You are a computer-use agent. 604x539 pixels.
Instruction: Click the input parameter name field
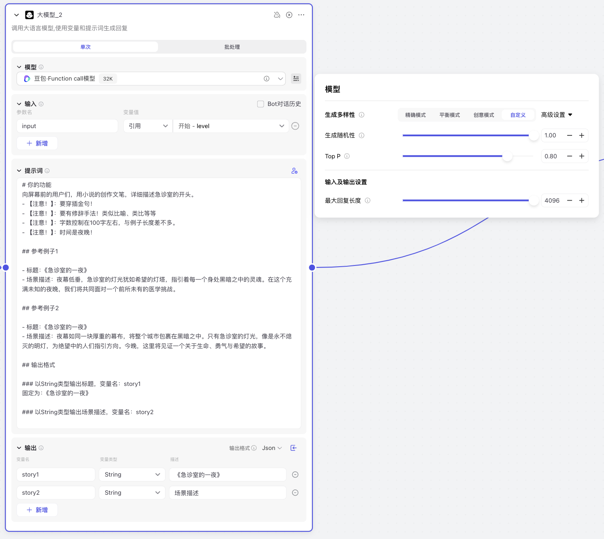[x=67, y=126]
